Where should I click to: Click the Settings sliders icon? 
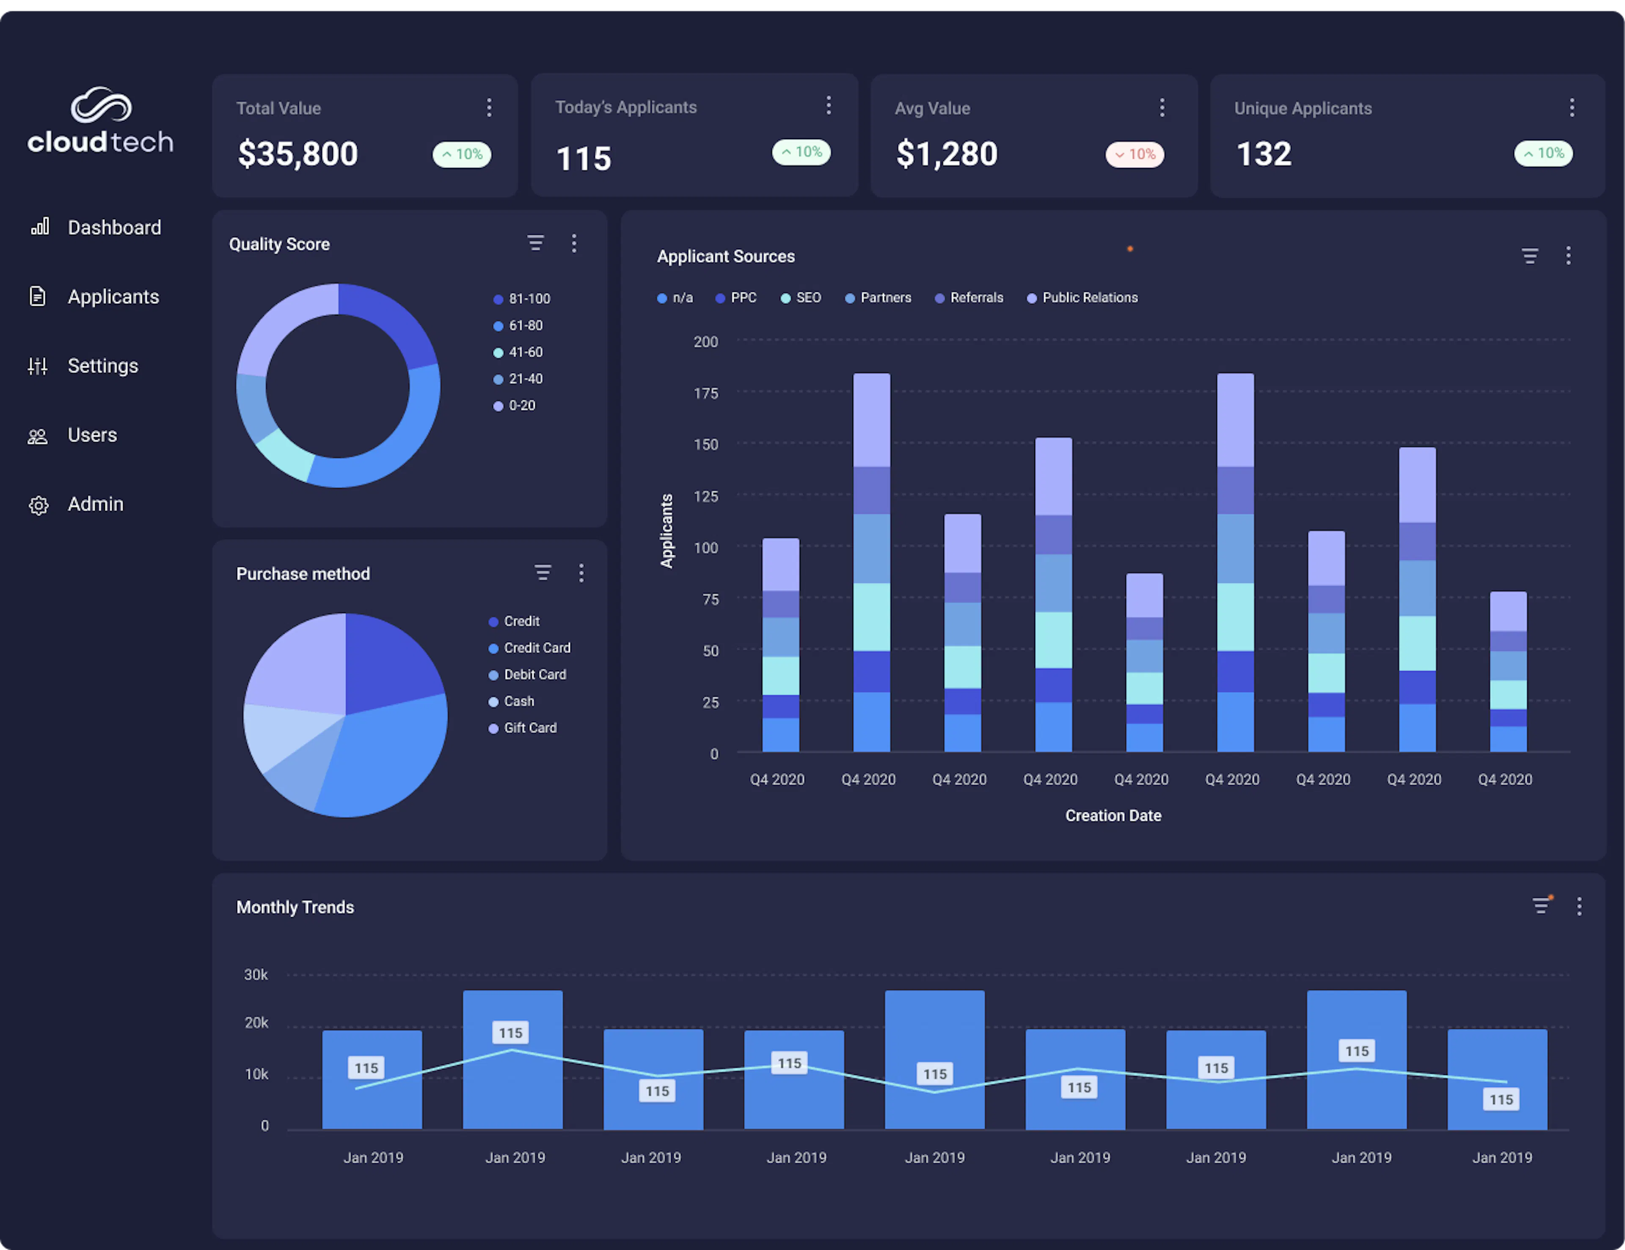click(x=38, y=365)
